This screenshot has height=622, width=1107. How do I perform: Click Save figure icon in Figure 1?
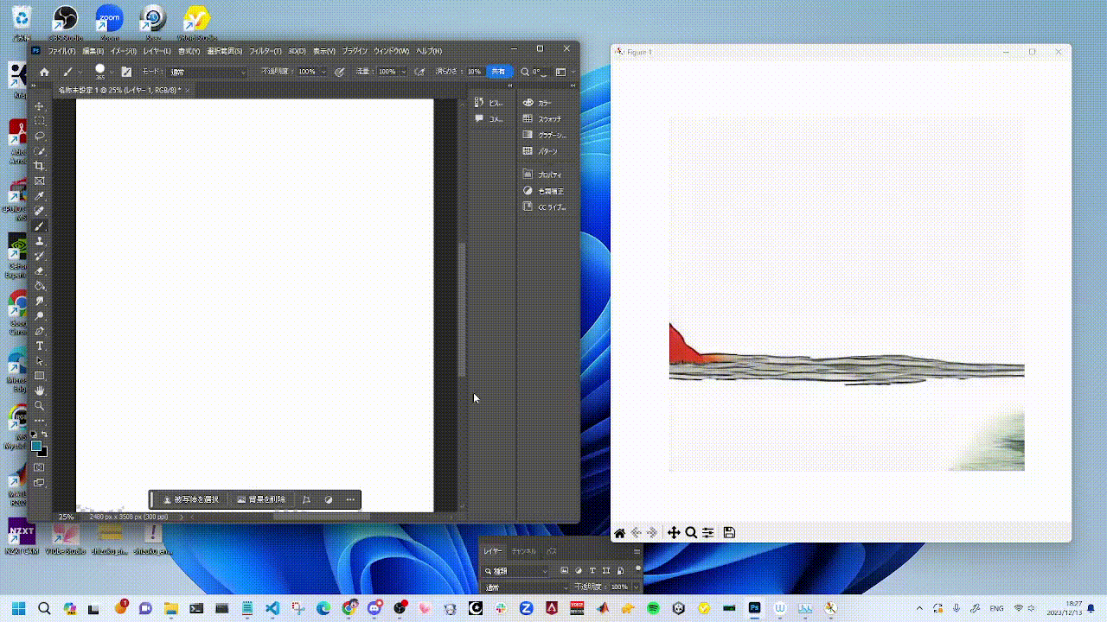tap(729, 533)
